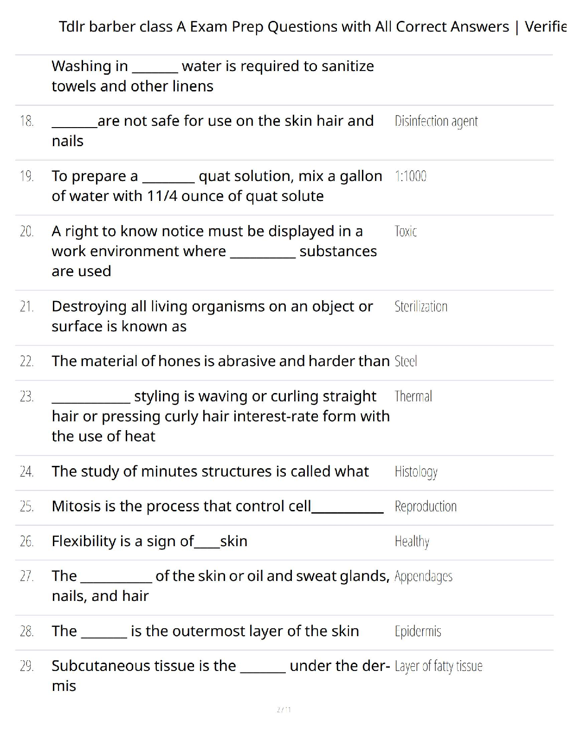568x735 pixels.
Task: Click the answer 'Toxic'
Action: pos(406,231)
